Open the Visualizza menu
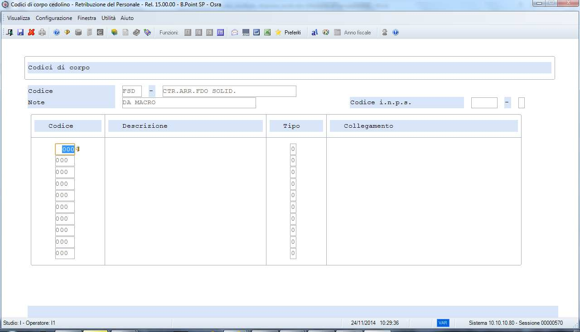The width and height of the screenshot is (580, 332). [19, 18]
